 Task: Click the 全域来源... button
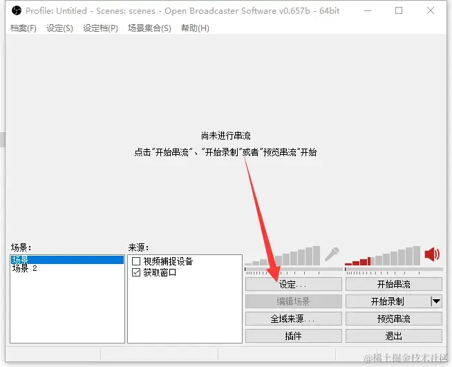(294, 319)
